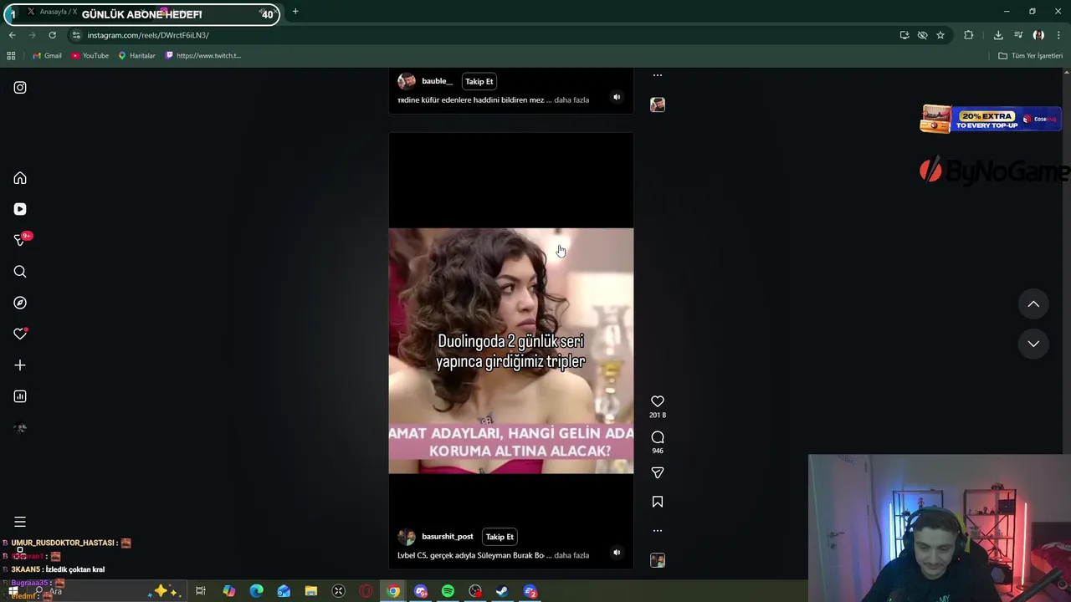This screenshot has width=1071, height=602.
Task: Like the basurshit_post reel
Action: pyautogui.click(x=658, y=401)
